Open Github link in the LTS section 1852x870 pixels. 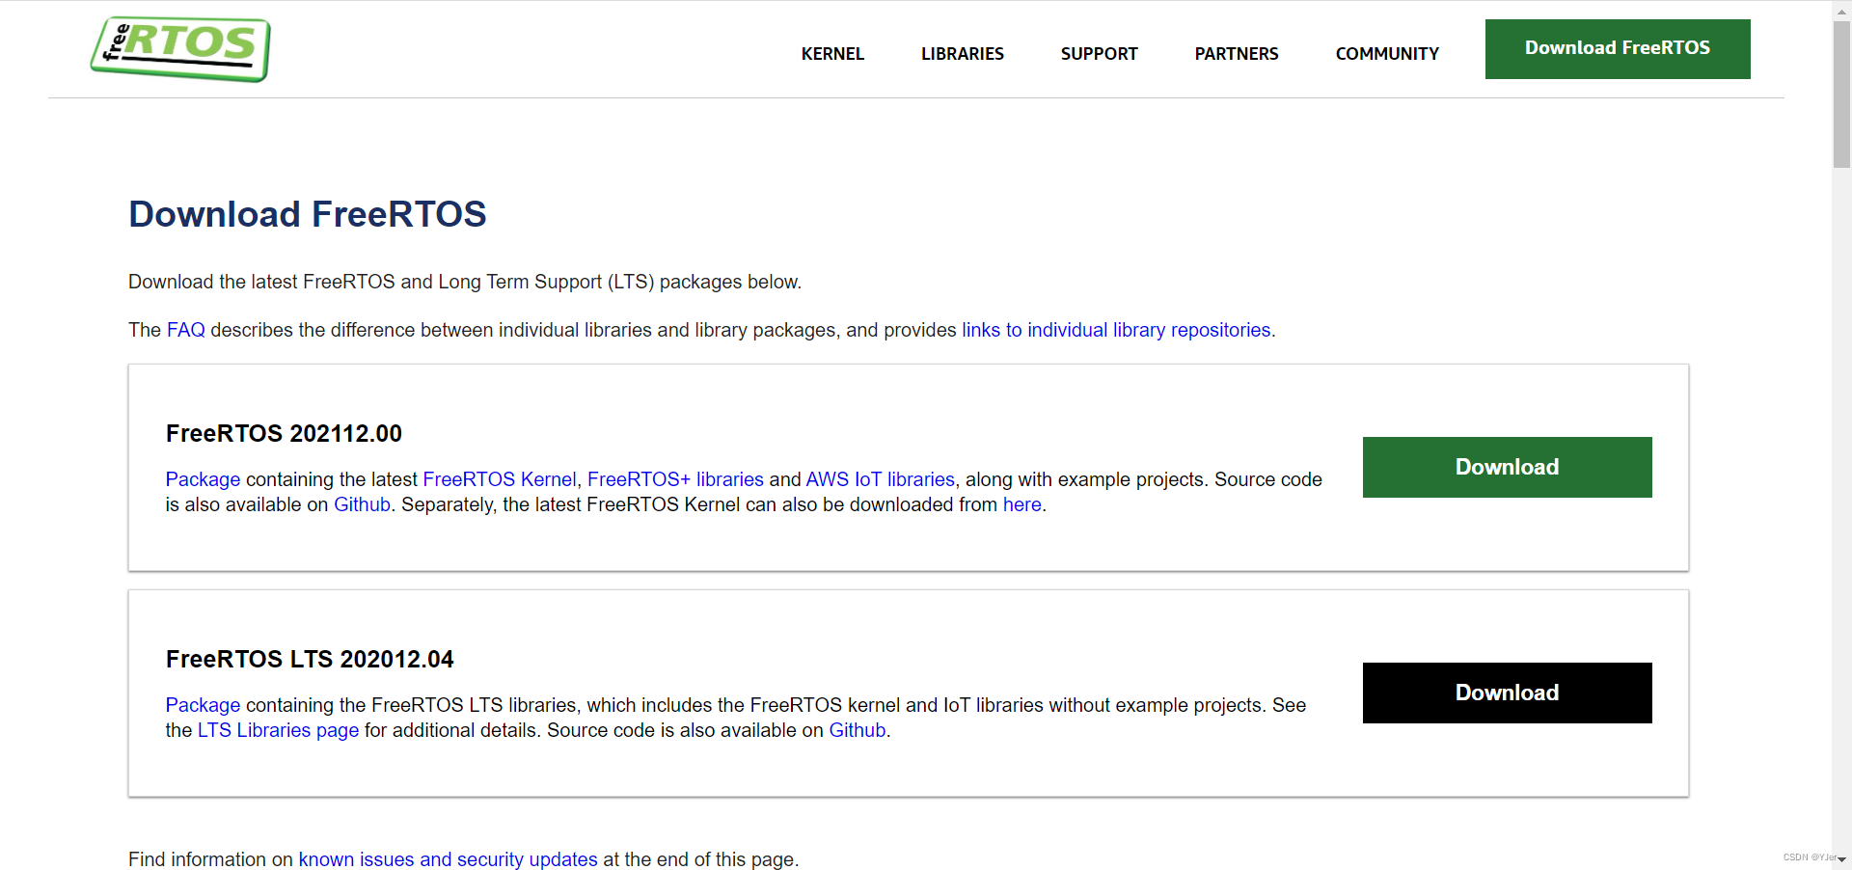[x=858, y=730]
